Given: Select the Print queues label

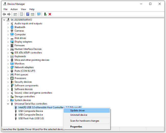Looking at the screenshot, I should point(21,75).
